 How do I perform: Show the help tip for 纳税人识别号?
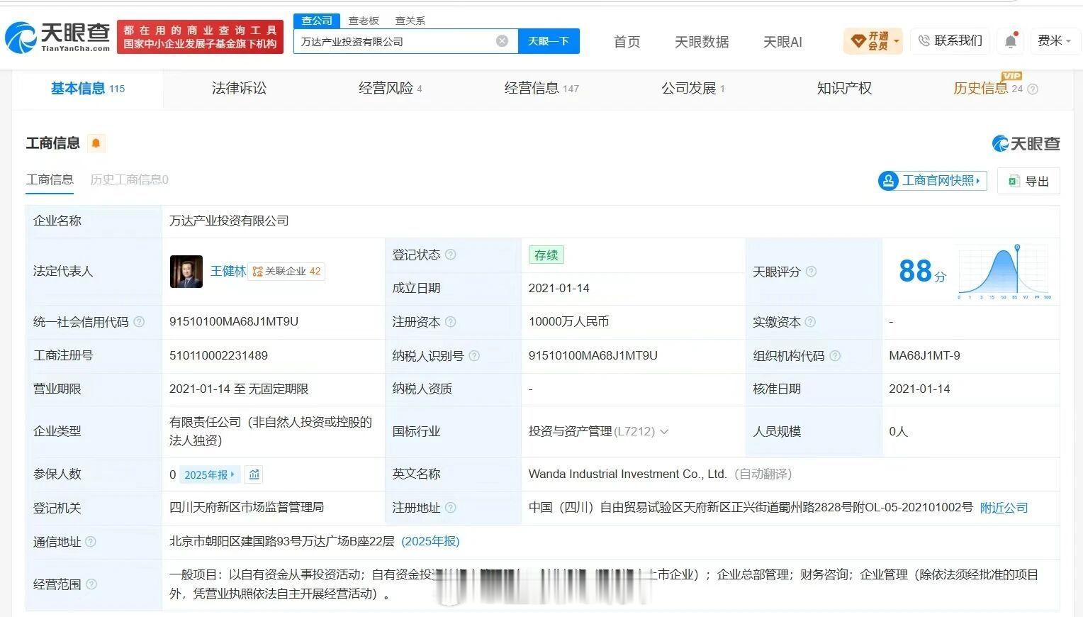coord(474,356)
